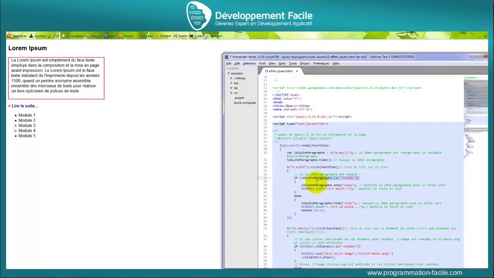The height and width of the screenshot is (278, 494).
Task: Click the red-bordered Lorem Ipsum paragraph
Action: click(56, 78)
